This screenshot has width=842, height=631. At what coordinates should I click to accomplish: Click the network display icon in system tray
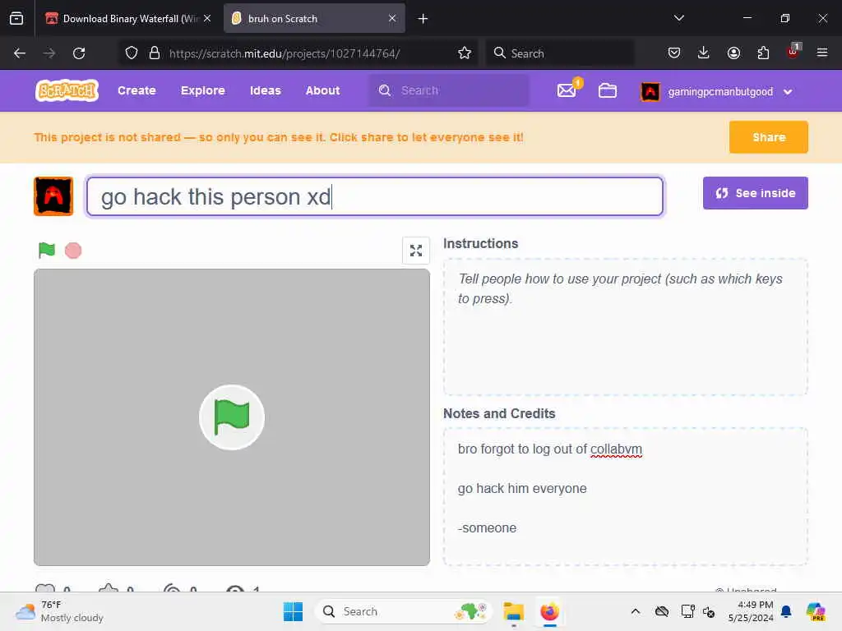click(x=687, y=611)
